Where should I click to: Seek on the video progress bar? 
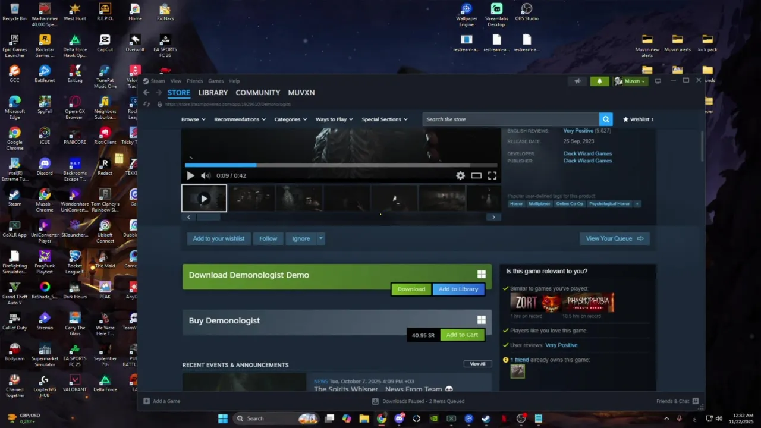(x=341, y=165)
